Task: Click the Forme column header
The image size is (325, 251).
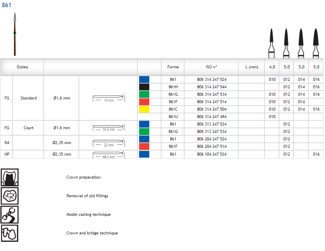Action: [x=173, y=67]
